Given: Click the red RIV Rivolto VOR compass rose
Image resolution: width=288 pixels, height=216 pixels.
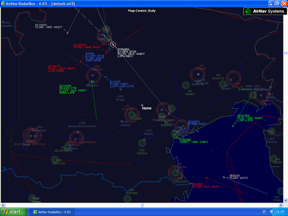Looking at the screenshot, I should 233,78.
